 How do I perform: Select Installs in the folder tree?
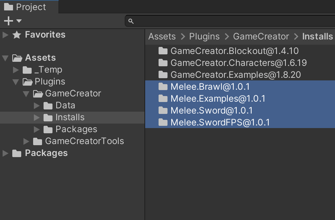pyautogui.click(x=70, y=118)
